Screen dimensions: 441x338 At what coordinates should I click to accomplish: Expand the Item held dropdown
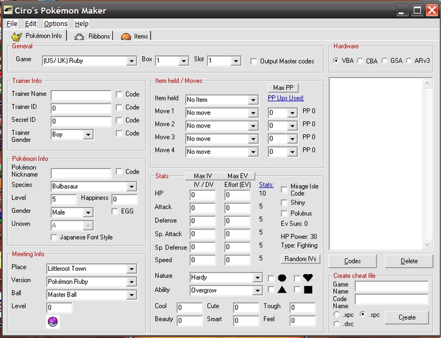pyautogui.click(x=253, y=100)
